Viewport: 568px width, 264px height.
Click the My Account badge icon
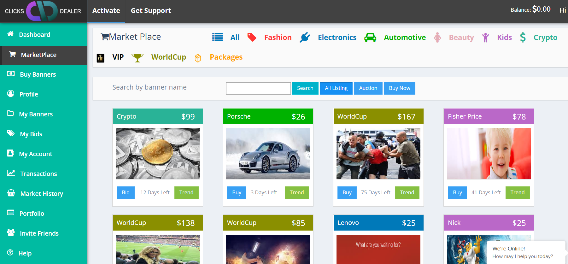(10, 153)
